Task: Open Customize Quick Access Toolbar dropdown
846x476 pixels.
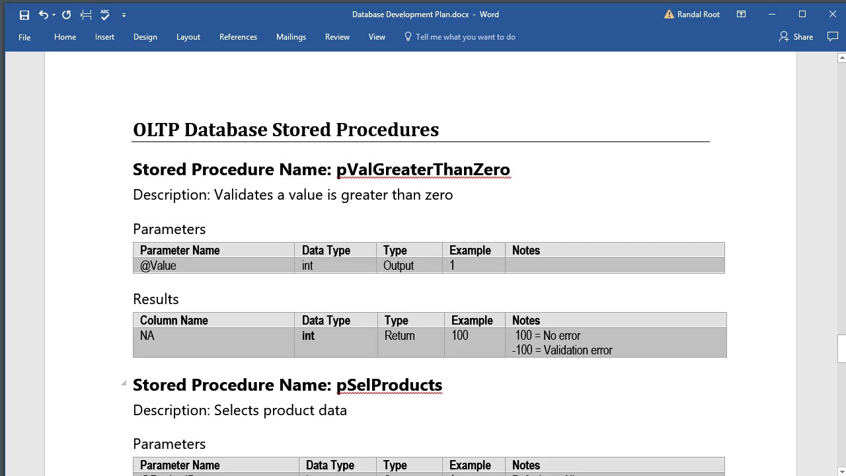Action: pos(124,15)
